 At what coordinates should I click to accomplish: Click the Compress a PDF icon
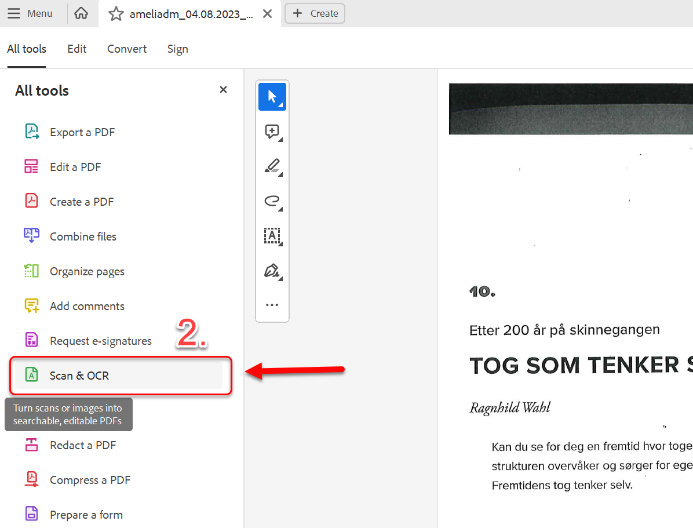[31, 479]
